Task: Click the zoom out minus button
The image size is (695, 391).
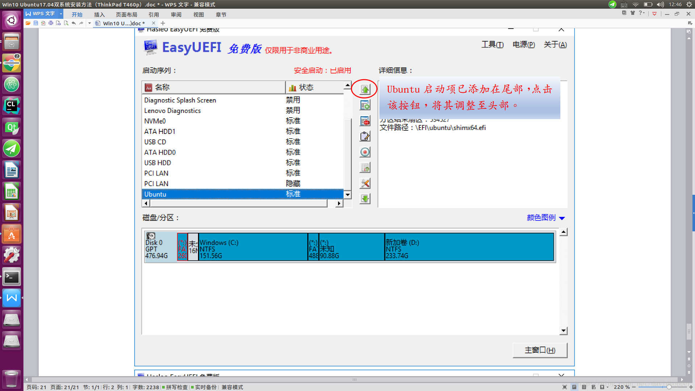Action: (x=634, y=387)
